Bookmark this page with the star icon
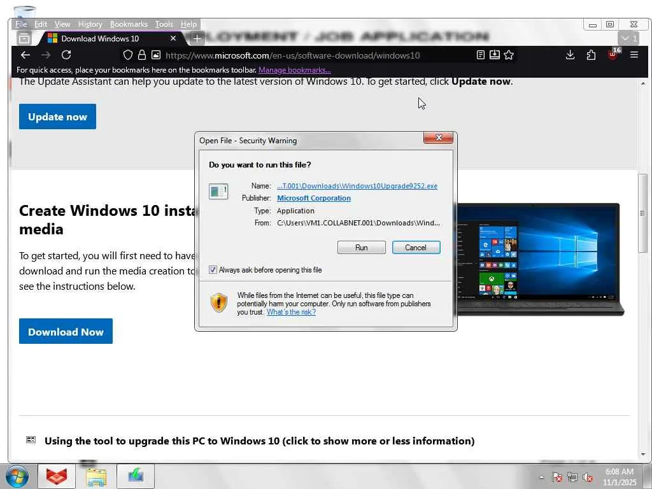652x489 pixels. pos(509,55)
